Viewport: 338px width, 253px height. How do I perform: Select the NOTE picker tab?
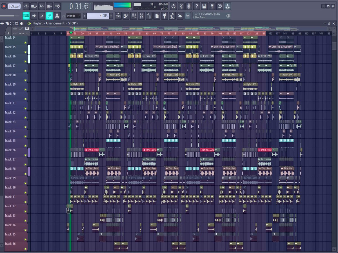pyautogui.click(x=15, y=33)
